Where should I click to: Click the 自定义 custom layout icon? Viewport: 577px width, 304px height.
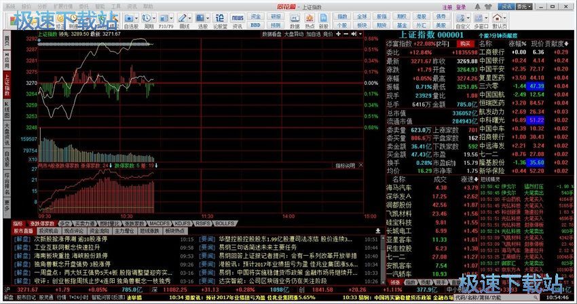coord(460,18)
